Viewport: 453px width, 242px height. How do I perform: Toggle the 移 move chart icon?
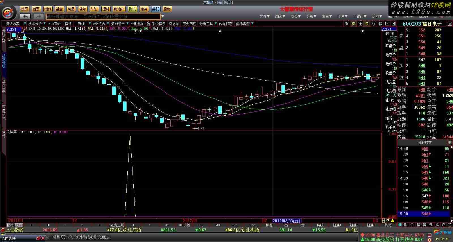380,24
